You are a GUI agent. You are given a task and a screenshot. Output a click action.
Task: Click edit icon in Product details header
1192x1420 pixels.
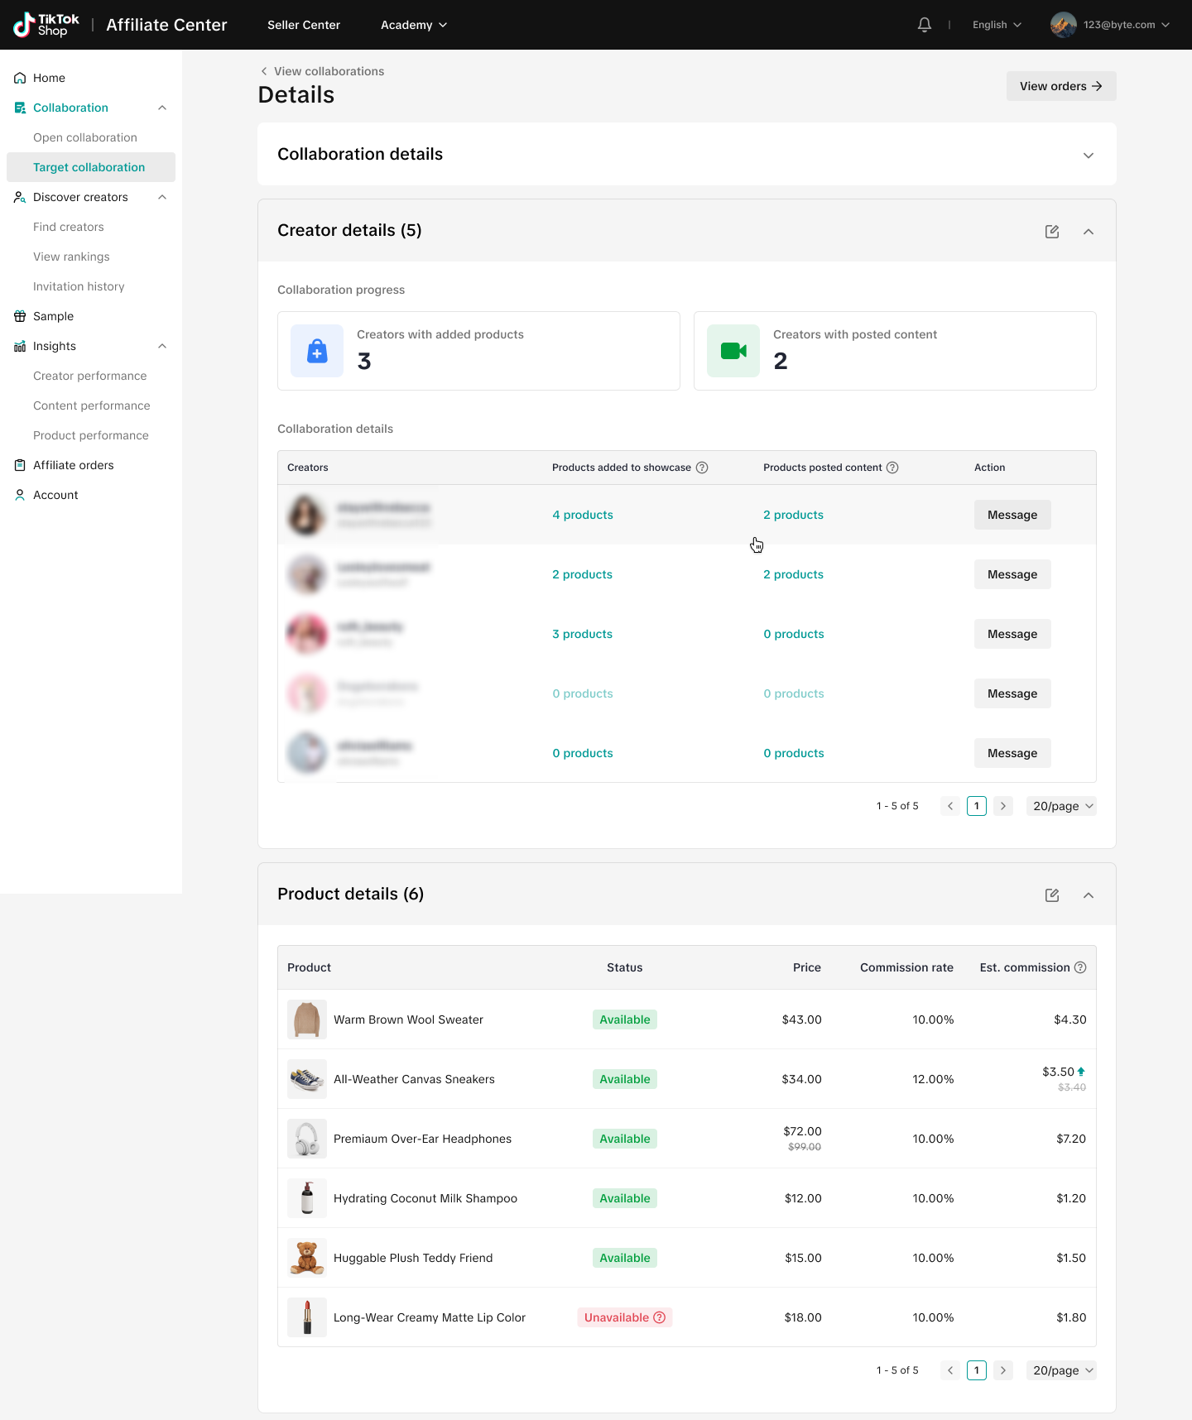1052,895
